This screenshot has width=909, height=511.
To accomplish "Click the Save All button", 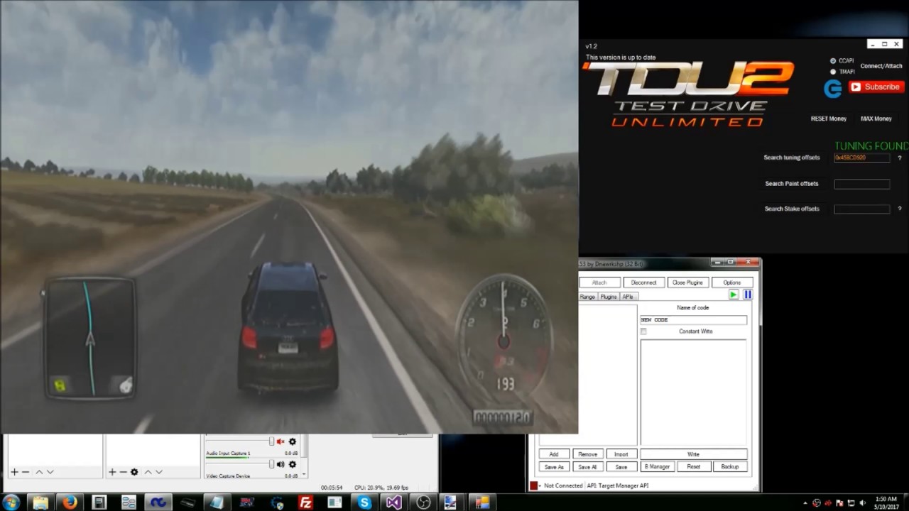I will pos(587,467).
